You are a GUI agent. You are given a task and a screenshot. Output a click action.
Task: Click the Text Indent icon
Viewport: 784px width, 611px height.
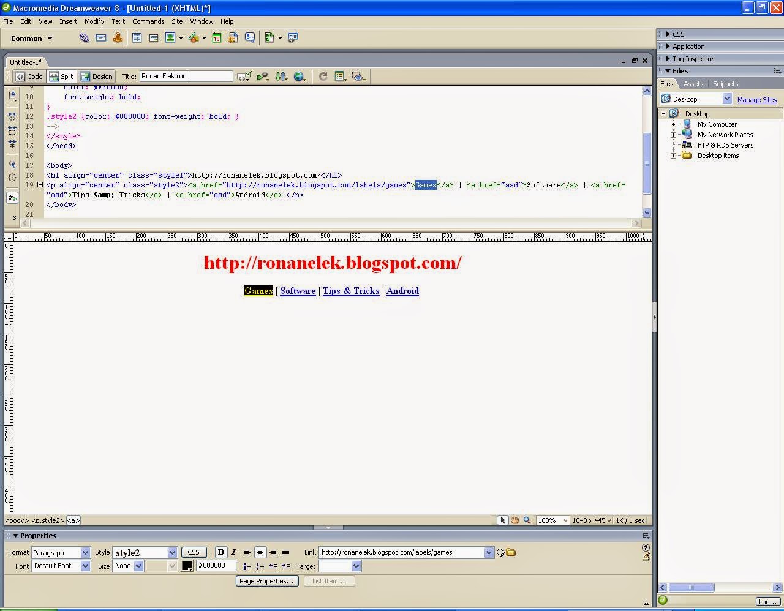286,566
